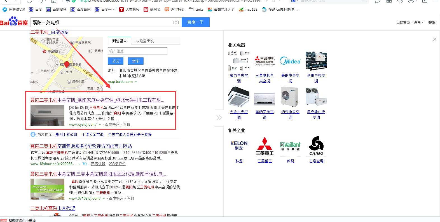Image resolution: width=440 pixels, height=222 pixels.
Task: Click the Midea logo thumbnail
Action: (290, 61)
